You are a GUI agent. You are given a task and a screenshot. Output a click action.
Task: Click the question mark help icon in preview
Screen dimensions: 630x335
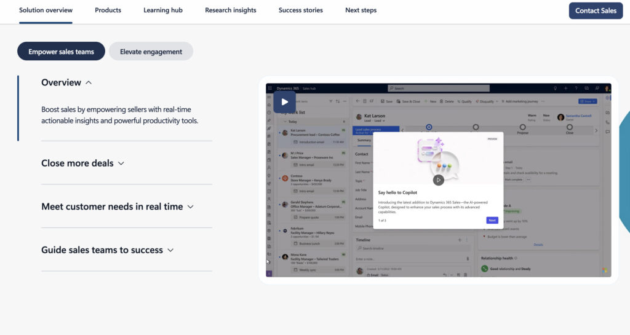coord(576,89)
